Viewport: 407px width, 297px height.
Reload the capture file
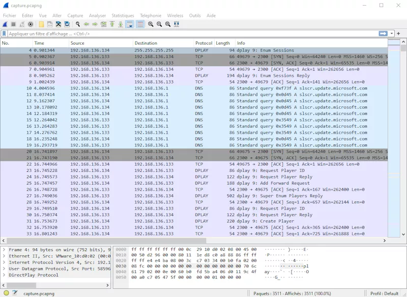coord(67,24)
